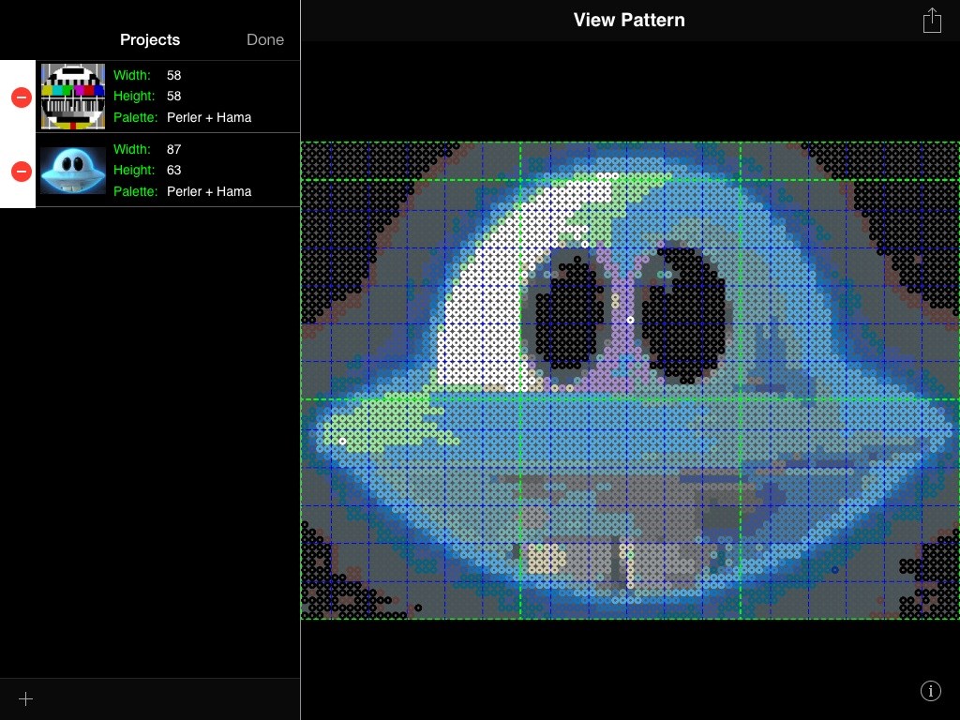Open the share icon in the top bar
960x720 pixels.
[932, 21]
